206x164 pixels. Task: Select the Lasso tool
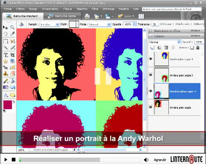click(x=13, y=41)
